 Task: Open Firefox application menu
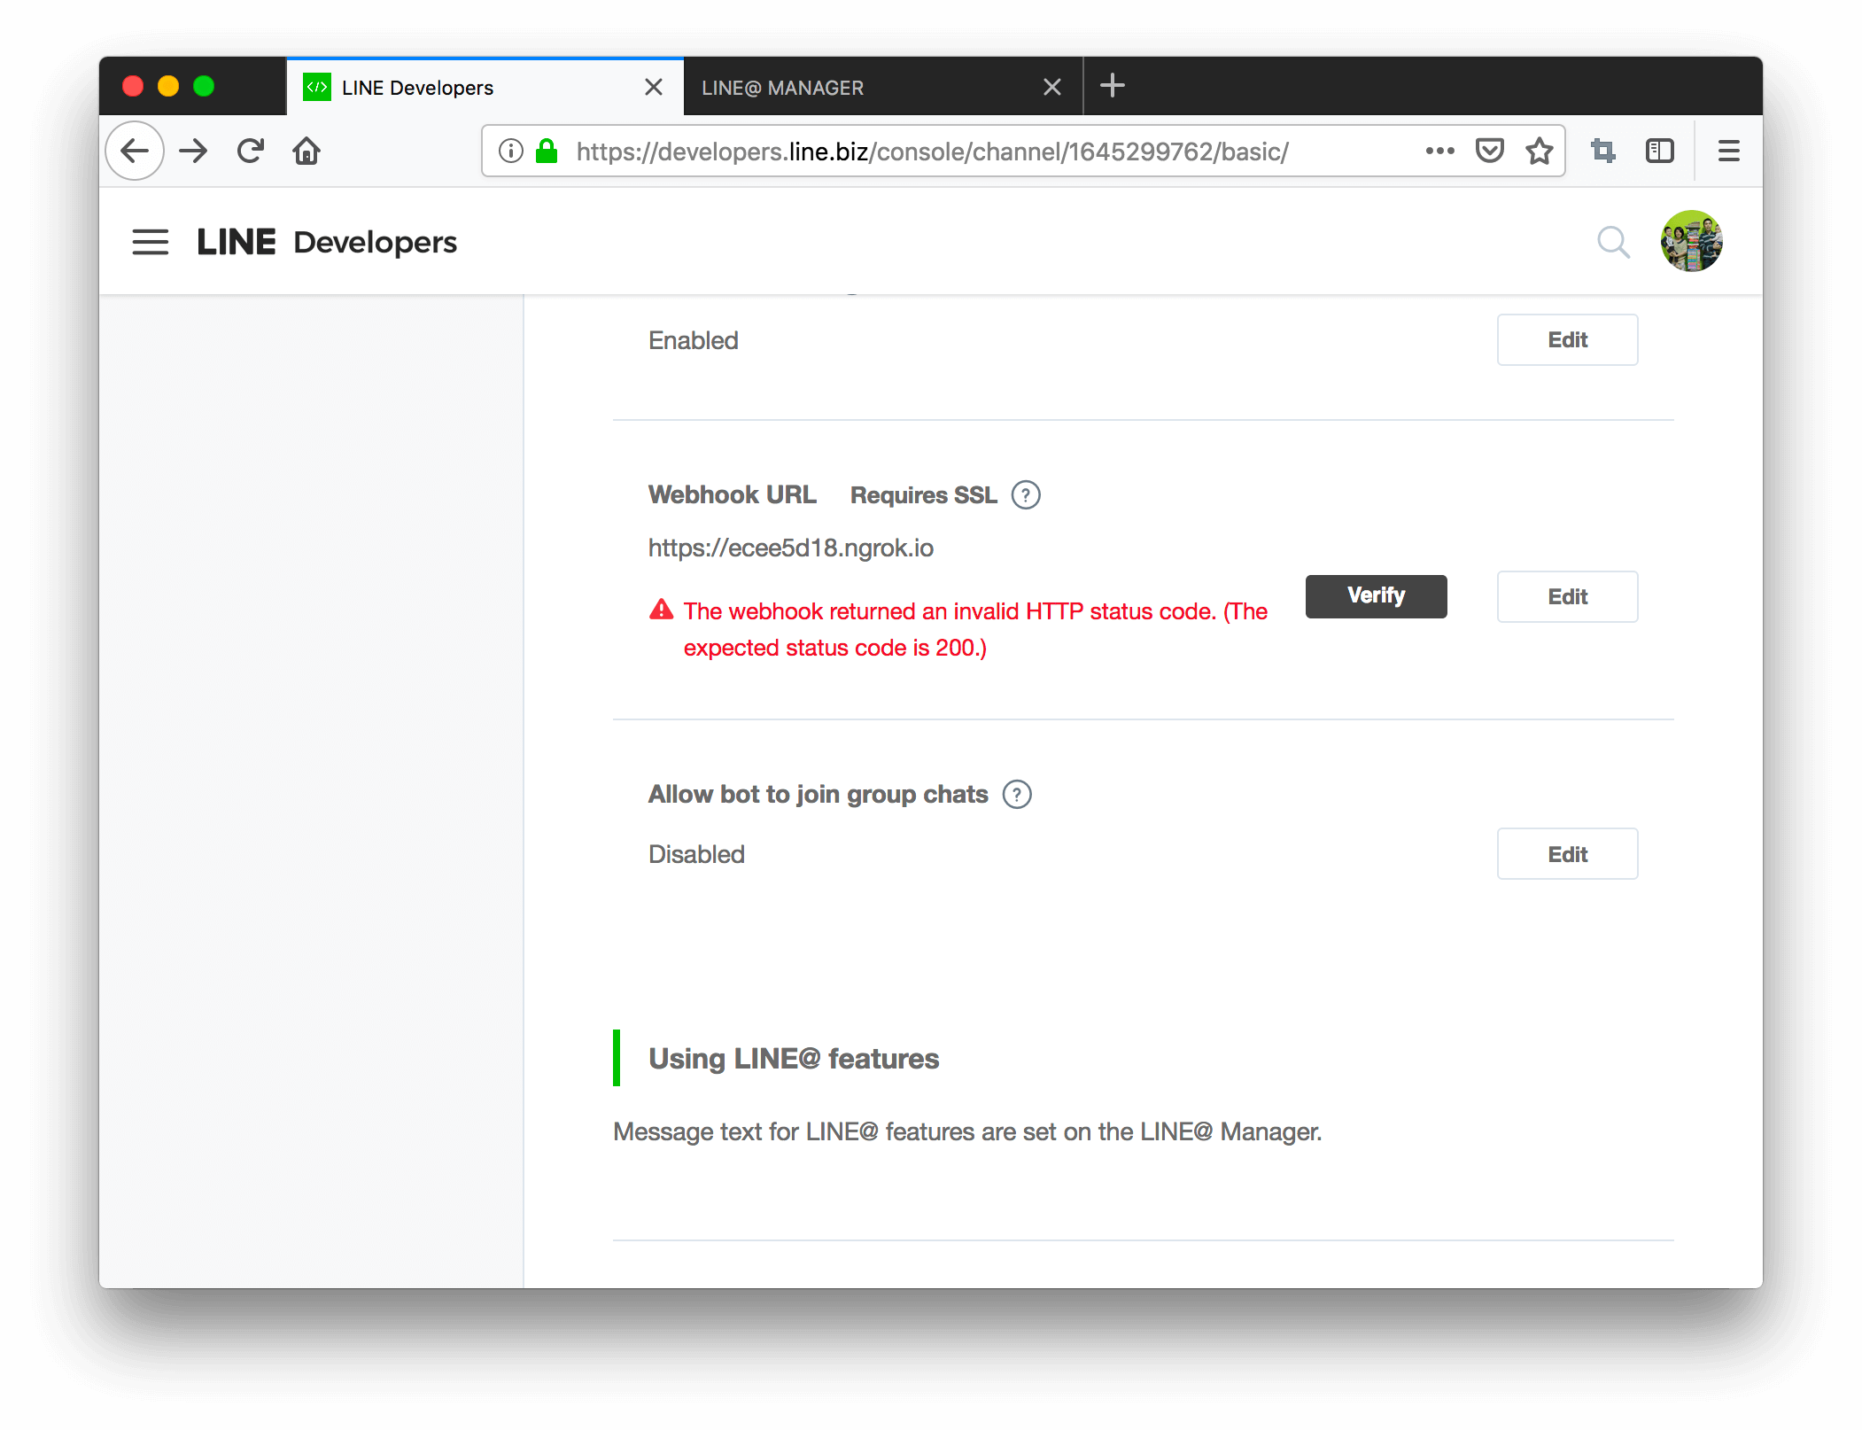pyautogui.click(x=1729, y=152)
